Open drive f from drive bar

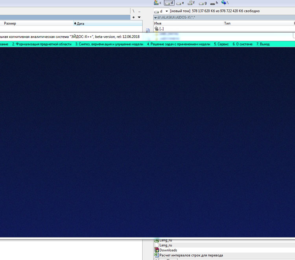click(x=191, y=3)
